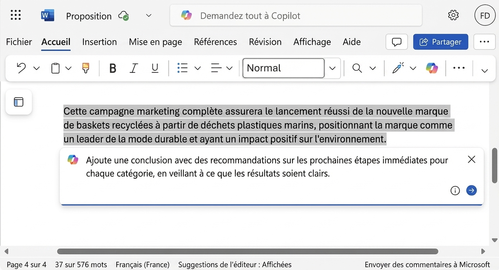Switch to the Insertion tab

(100, 42)
